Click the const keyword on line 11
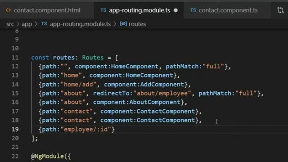This screenshot has width=288, height=162. point(40,58)
